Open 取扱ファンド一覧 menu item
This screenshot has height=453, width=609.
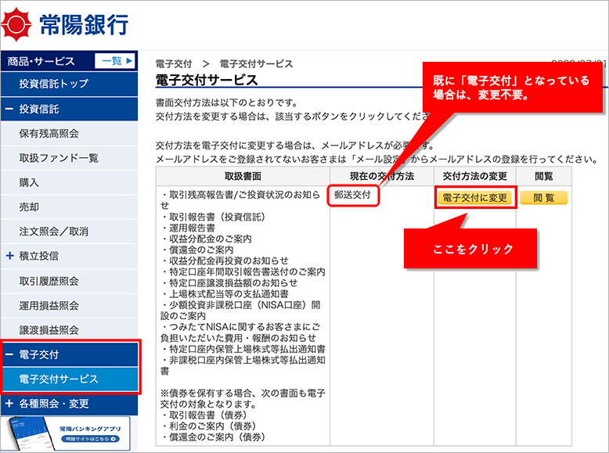70,158
